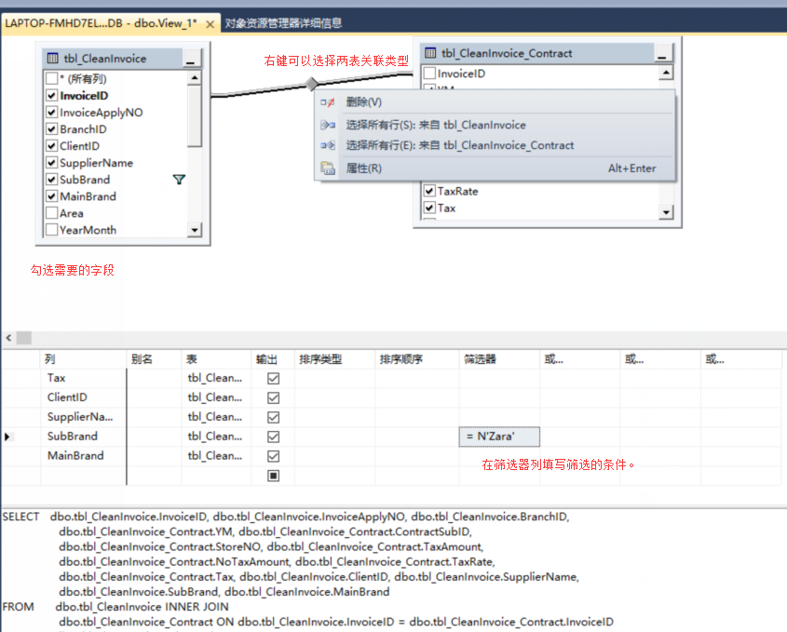Click the delete icon in the context menu
The image size is (787, 632).
coord(327,102)
